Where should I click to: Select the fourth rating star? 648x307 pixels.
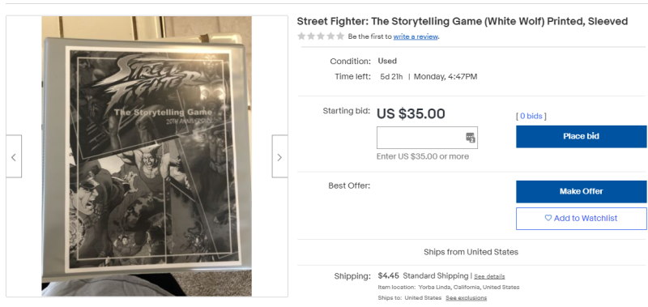tap(330, 36)
